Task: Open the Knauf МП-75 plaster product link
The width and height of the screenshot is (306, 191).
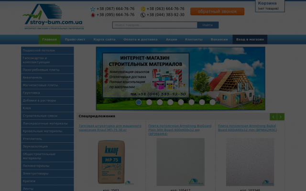Action: coord(110,128)
